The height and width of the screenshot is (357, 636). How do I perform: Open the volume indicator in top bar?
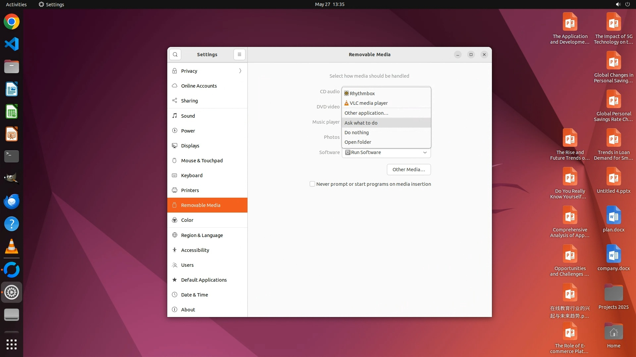618,4
